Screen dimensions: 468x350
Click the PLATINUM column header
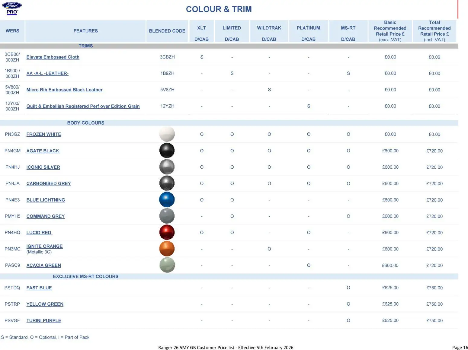point(308,28)
